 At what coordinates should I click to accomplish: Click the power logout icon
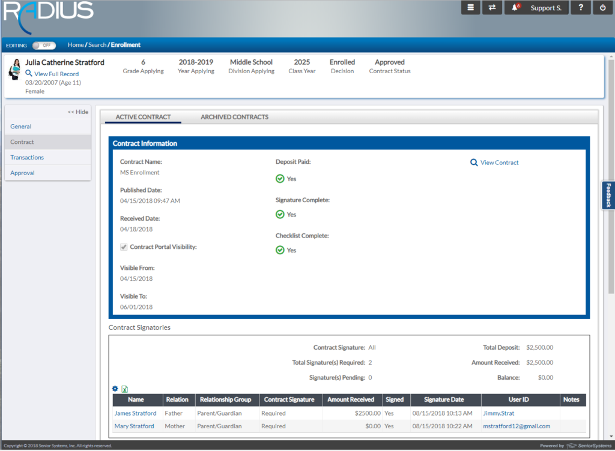pyautogui.click(x=603, y=7)
